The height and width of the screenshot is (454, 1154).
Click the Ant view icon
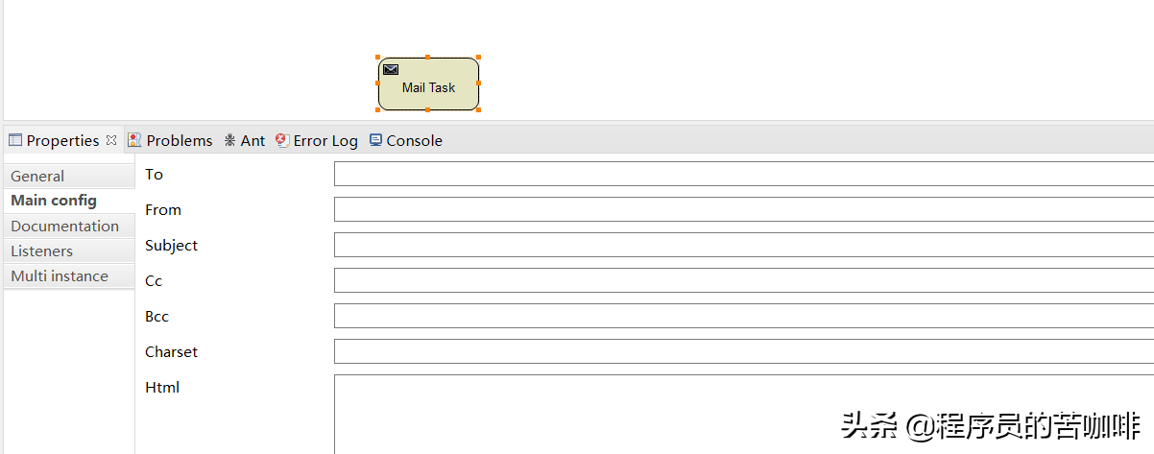click(x=230, y=140)
